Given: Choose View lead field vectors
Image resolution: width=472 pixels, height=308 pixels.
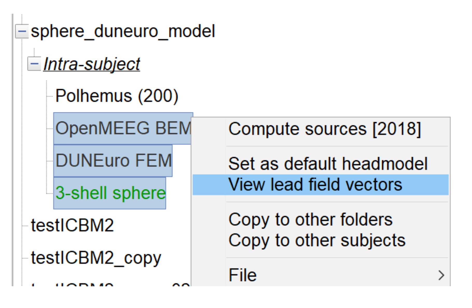Looking at the screenshot, I should point(315,185).
